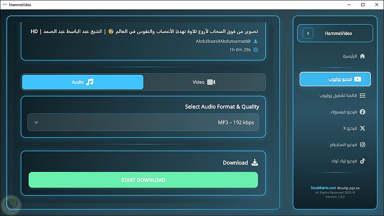384x216 pixels.
Task: Go to فيديو تيك توك section
Action: click(x=348, y=161)
